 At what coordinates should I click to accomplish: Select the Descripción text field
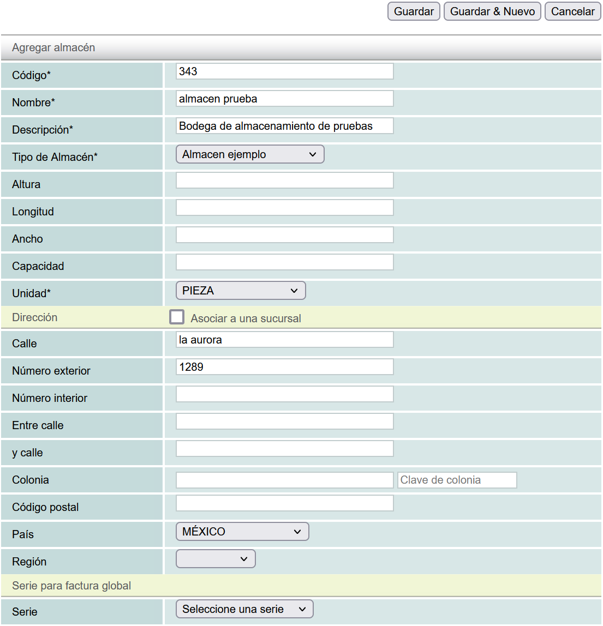coord(284,126)
